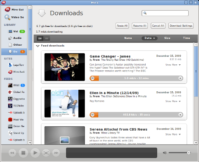Open the Audio library section

pos(14,38)
